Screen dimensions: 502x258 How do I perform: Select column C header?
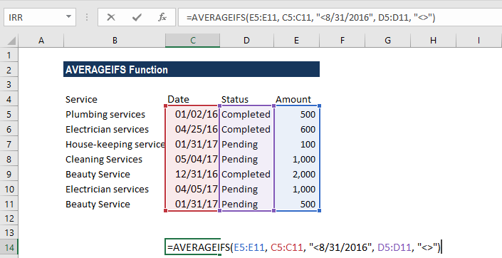pos(192,41)
